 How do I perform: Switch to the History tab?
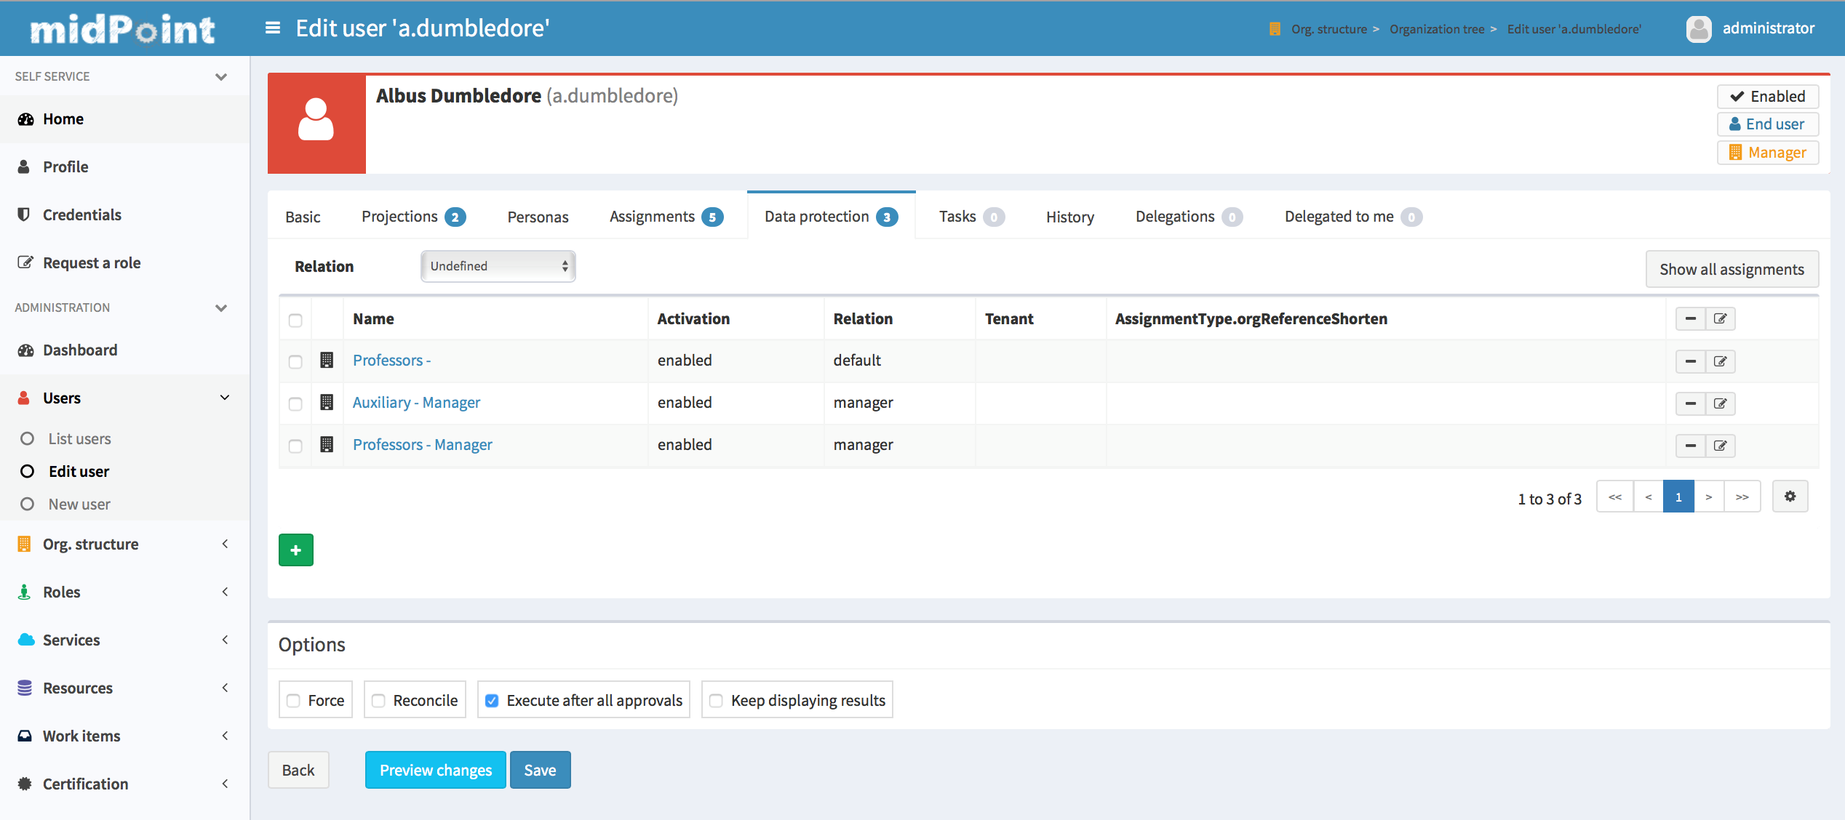(1070, 217)
